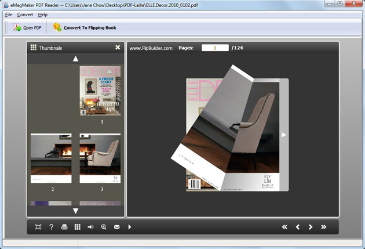Jump to last page double-right arrow
Image resolution: width=365 pixels, height=249 pixels.
click(323, 227)
